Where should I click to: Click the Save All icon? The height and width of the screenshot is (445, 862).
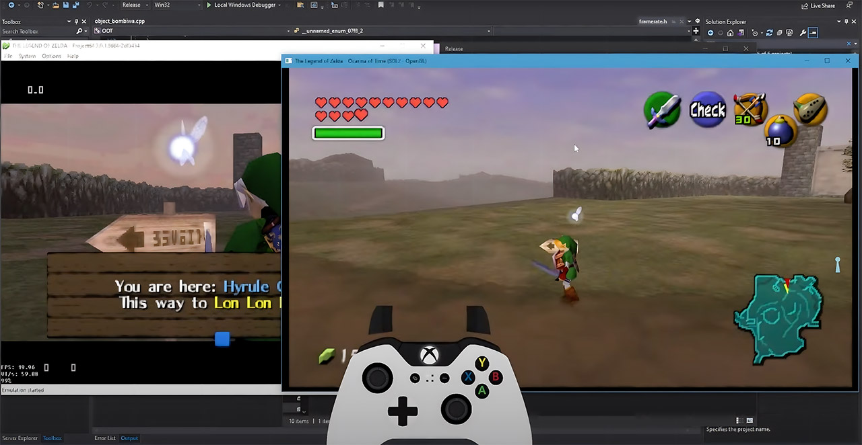(75, 5)
